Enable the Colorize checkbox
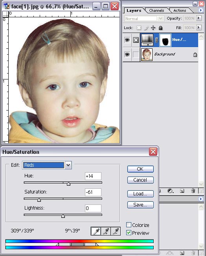The width and height of the screenshot is (206, 256). (129, 225)
